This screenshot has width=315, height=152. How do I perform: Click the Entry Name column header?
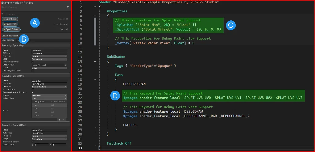[x=40, y=102]
